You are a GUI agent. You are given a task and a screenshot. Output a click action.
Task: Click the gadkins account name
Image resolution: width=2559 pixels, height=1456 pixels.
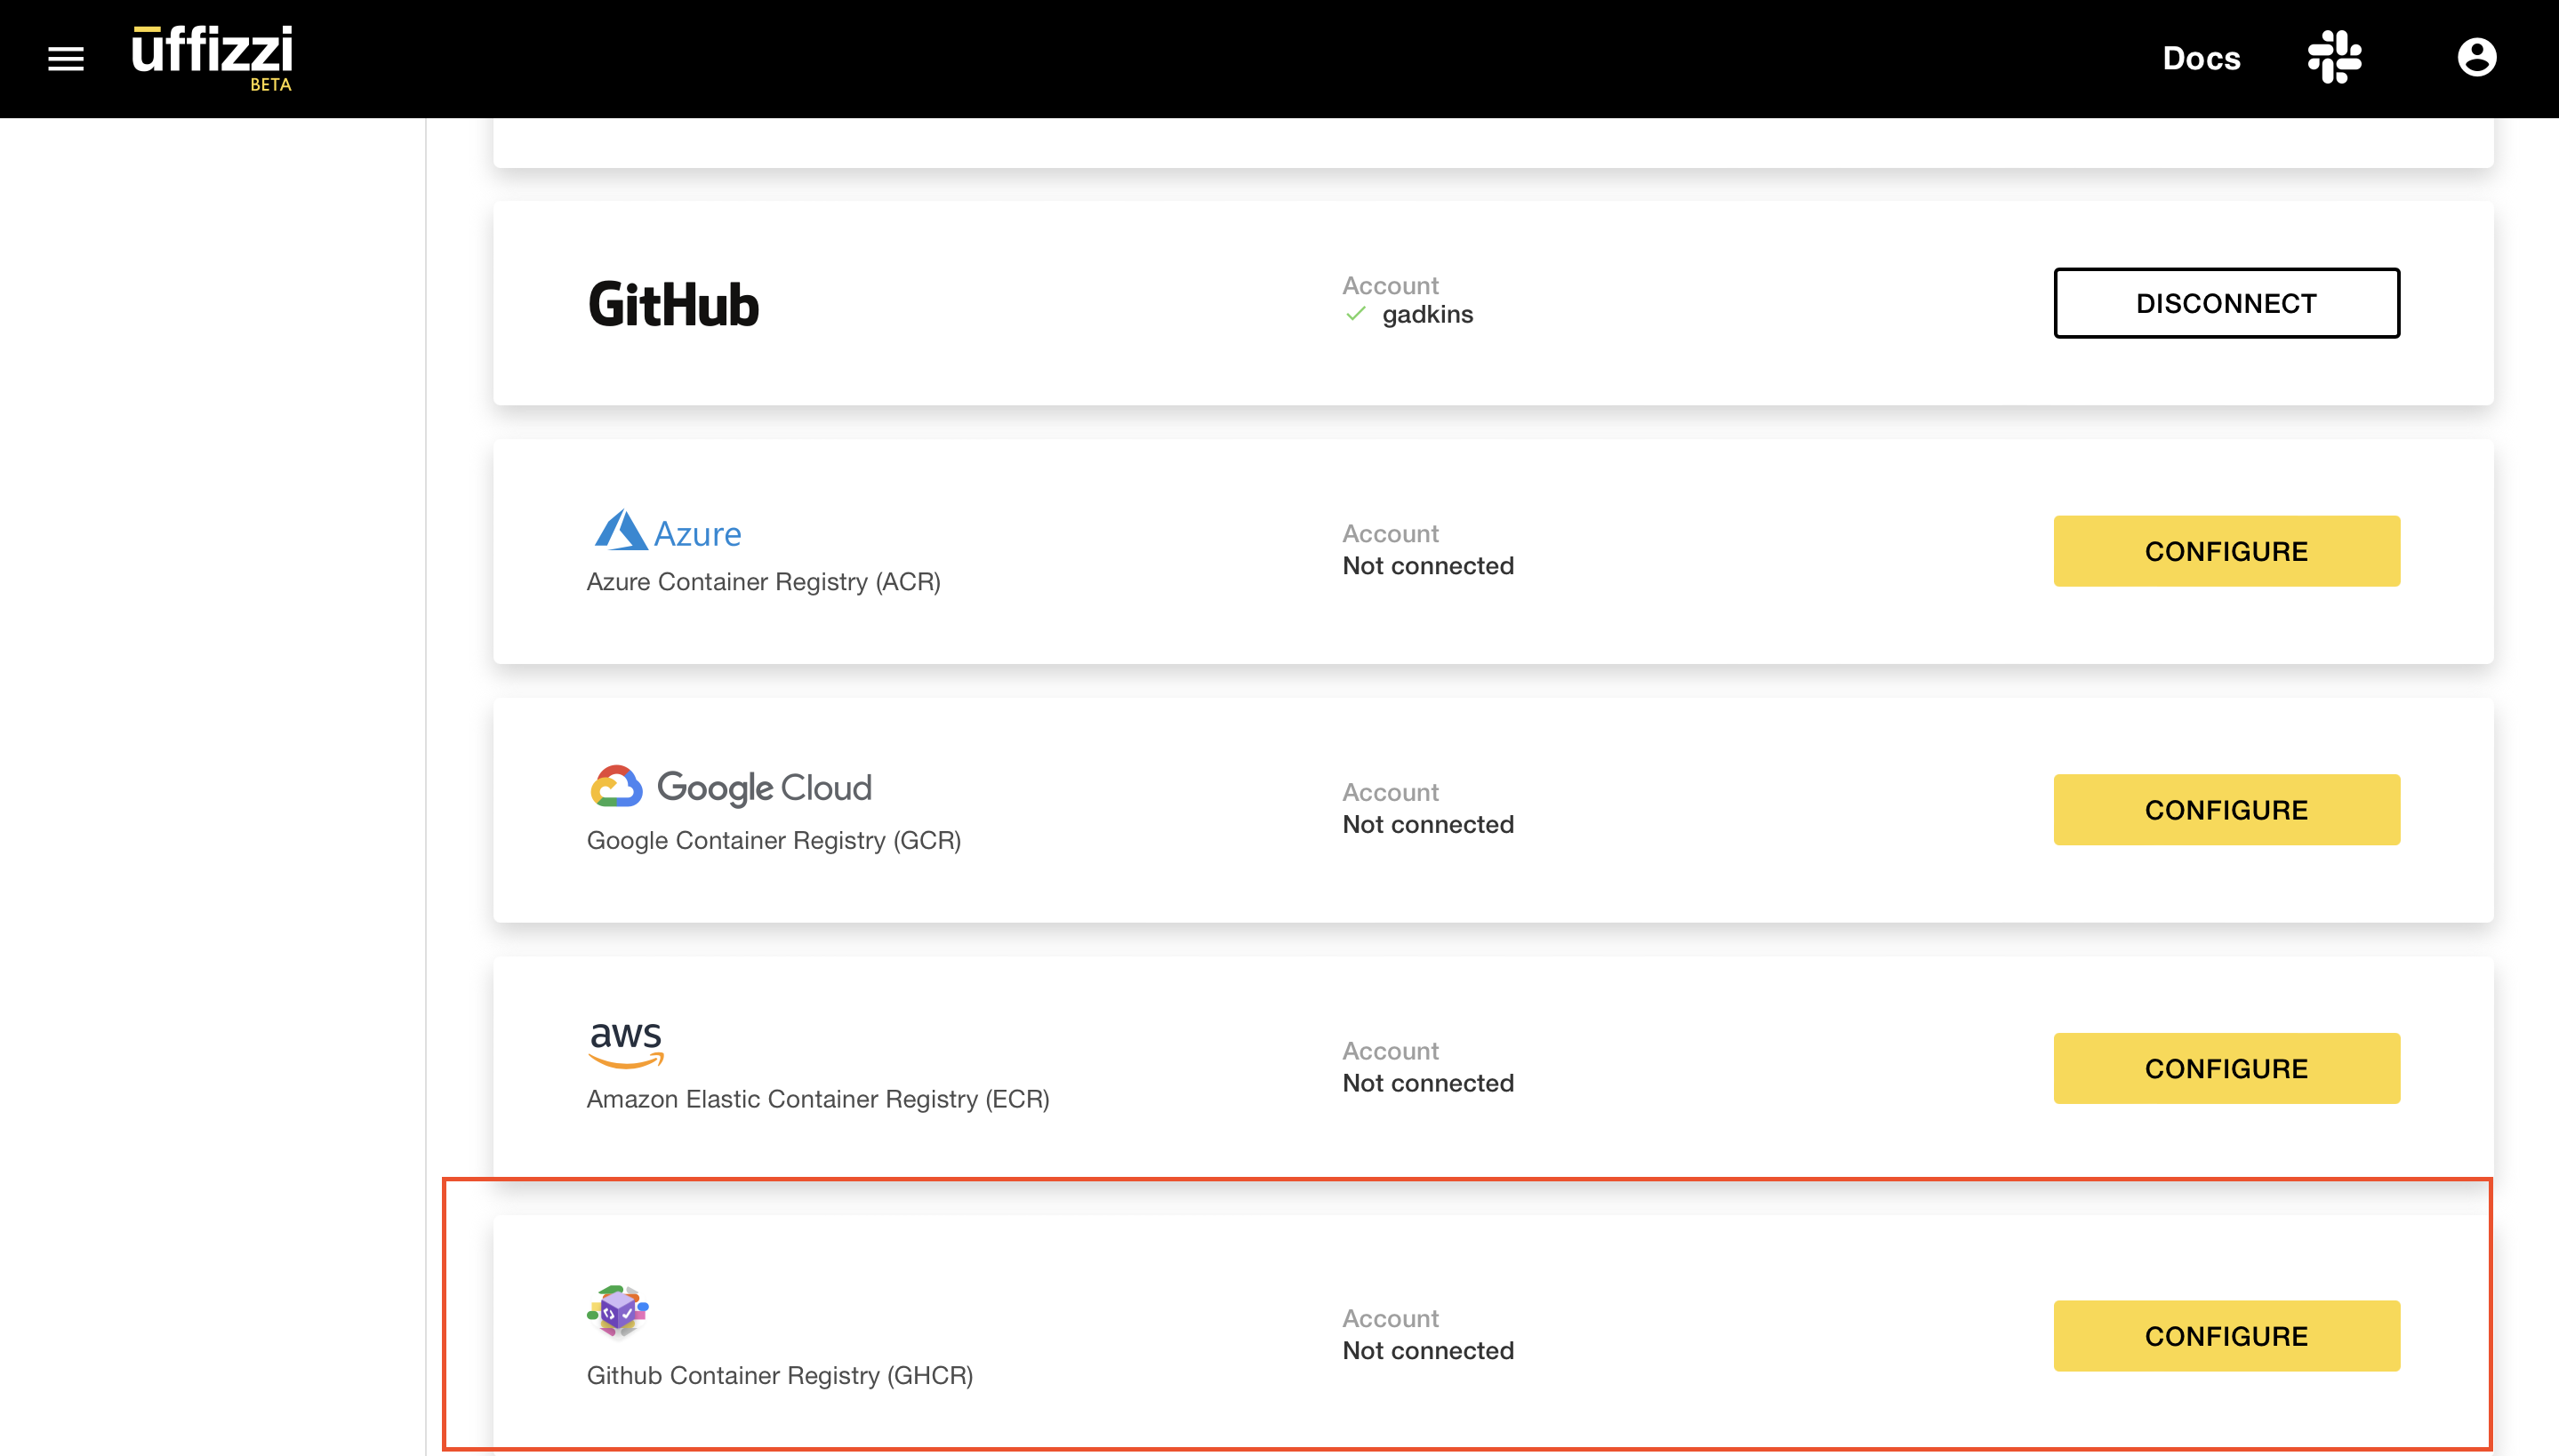1427,314
